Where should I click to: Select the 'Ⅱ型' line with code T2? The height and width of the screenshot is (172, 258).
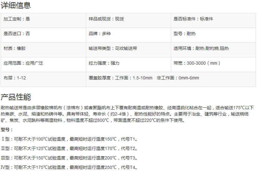69,148
